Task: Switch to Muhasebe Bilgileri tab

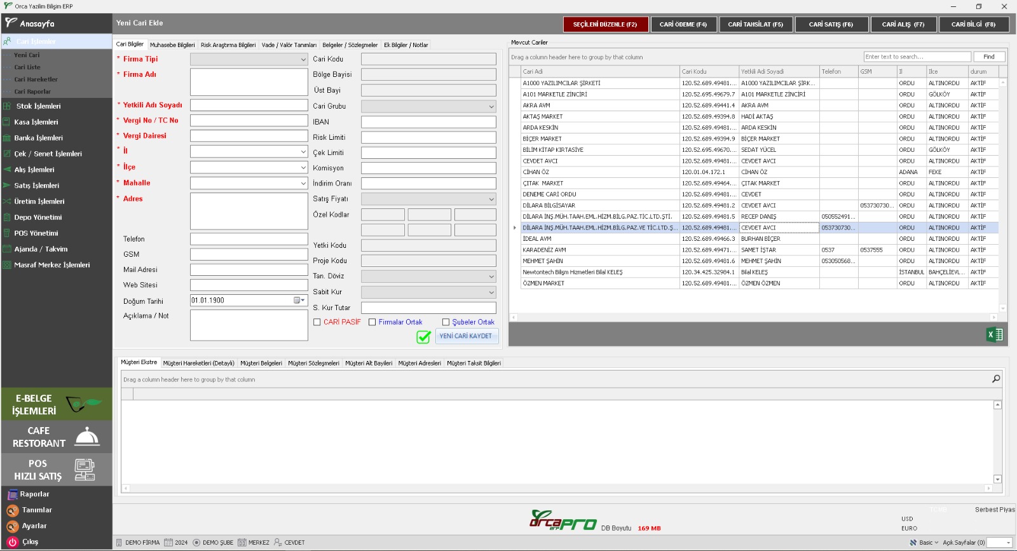Action: coord(172,45)
